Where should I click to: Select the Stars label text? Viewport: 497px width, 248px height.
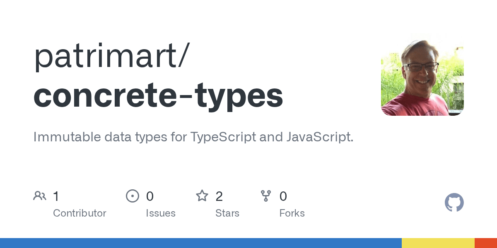tap(227, 213)
